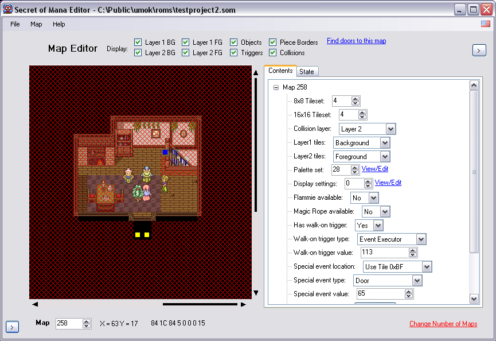Viewport: 496px width, 341px height.
Task: Click the Walk-on trigger value field
Action: (x=385, y=253)
